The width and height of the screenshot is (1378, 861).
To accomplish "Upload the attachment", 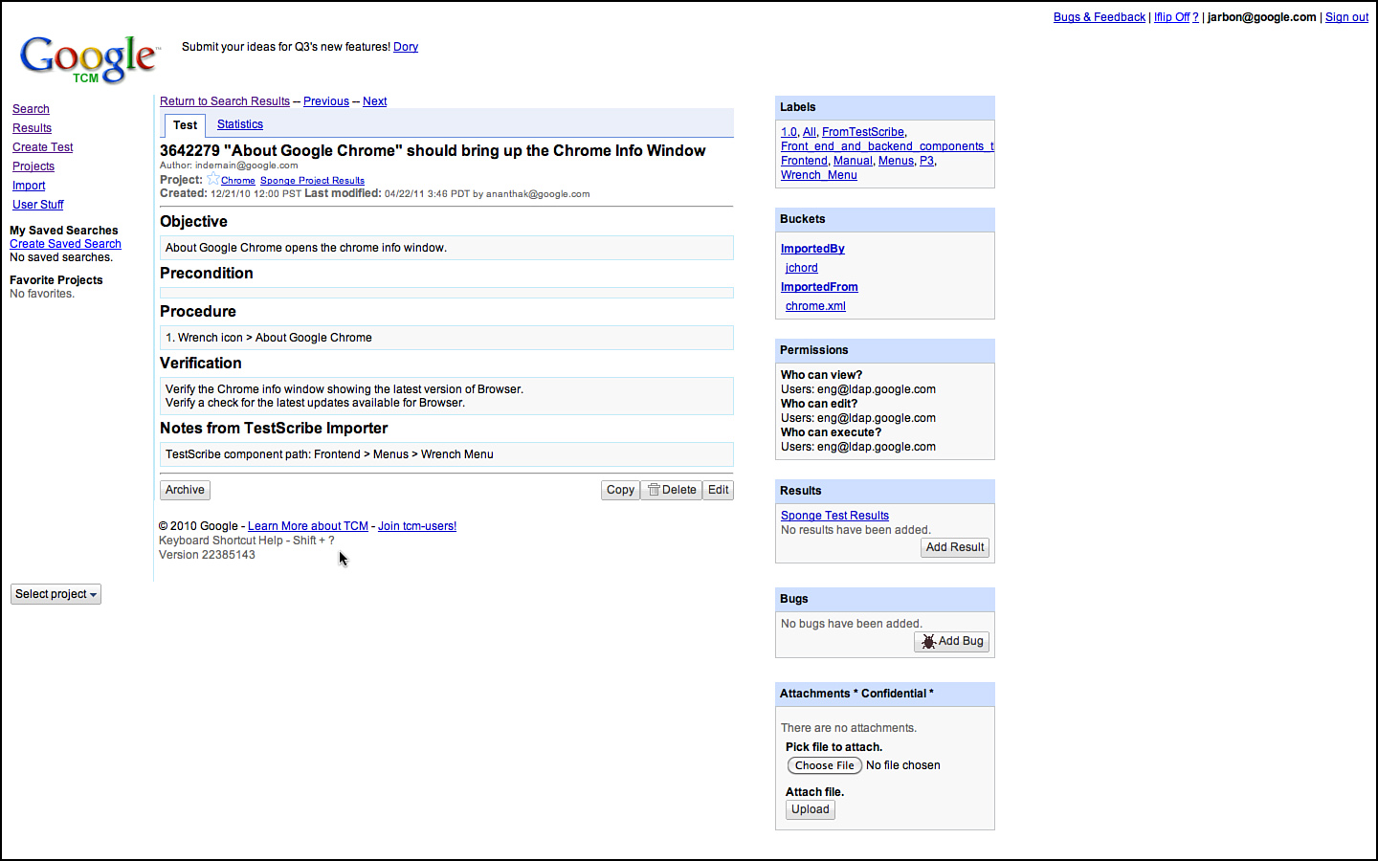I will click(x=811, y=809).
